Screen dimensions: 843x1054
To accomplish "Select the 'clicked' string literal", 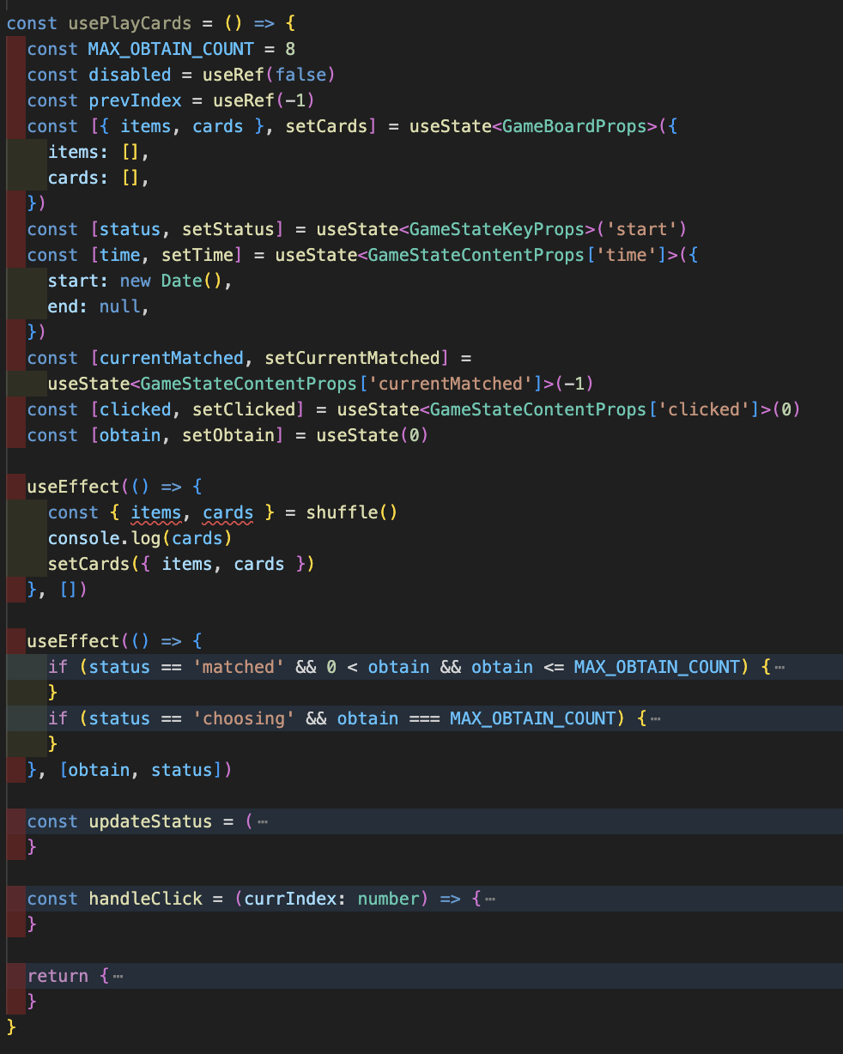I will [704, 409].
